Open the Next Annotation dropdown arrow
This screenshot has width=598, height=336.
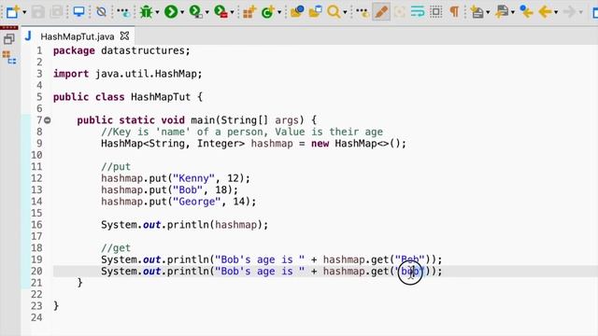coord(488,12)
